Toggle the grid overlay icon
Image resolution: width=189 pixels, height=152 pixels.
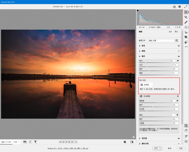click(x=186, y=141)
